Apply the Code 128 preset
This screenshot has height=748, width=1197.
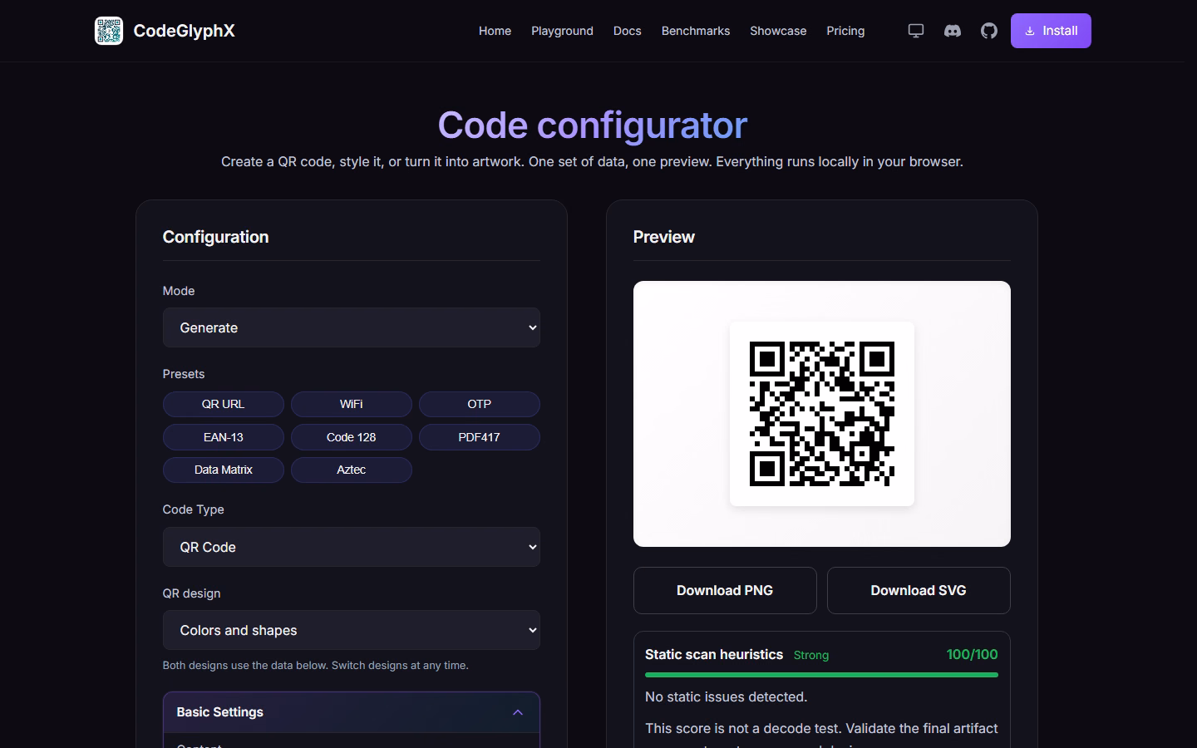352,437
